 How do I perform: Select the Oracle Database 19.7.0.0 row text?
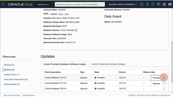click(56, 83)
